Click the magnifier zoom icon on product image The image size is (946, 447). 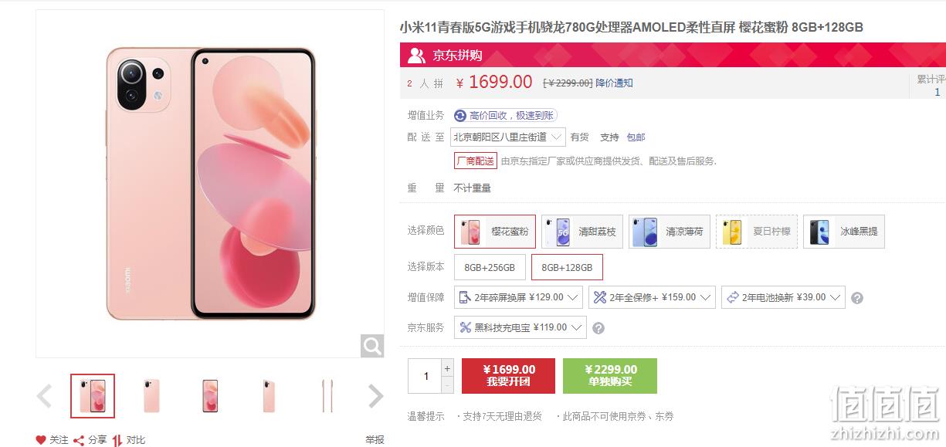[372, 346]
